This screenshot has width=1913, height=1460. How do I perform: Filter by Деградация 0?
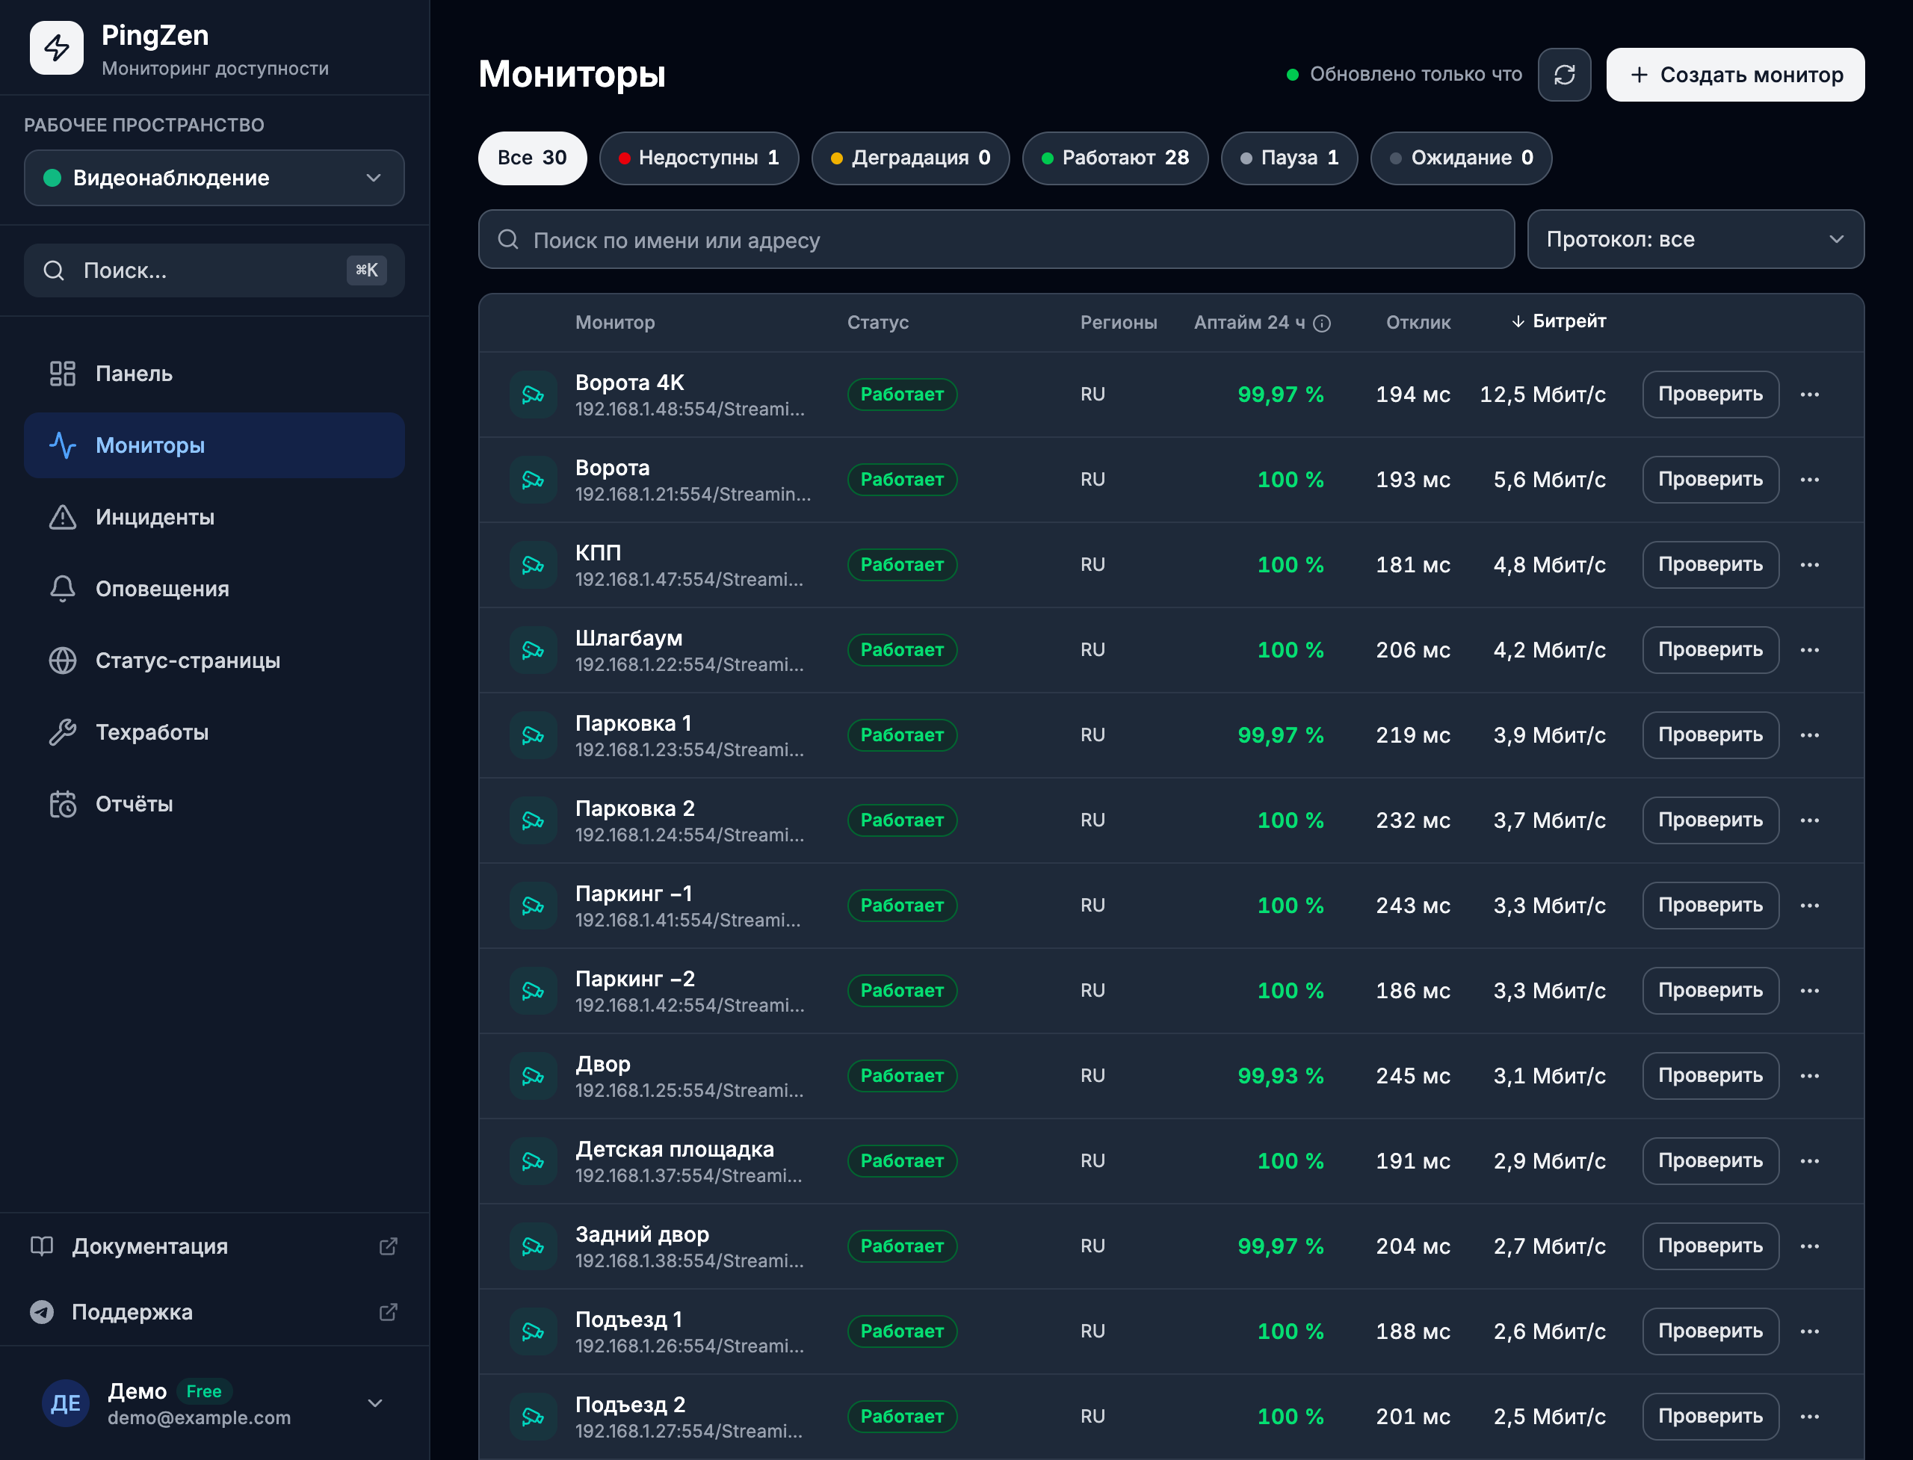pyautogui.click(x=910, y=158)
